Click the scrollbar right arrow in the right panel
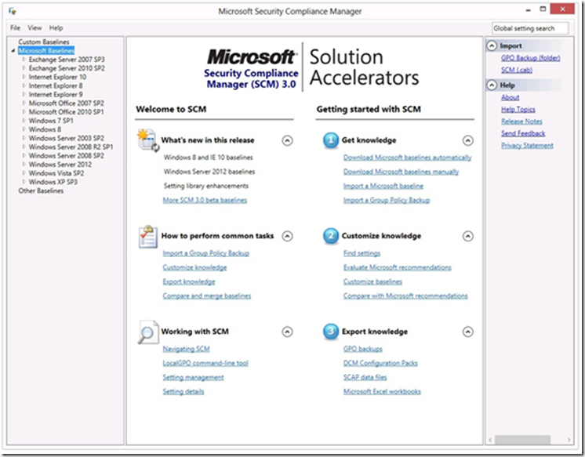 pos(569,440)
